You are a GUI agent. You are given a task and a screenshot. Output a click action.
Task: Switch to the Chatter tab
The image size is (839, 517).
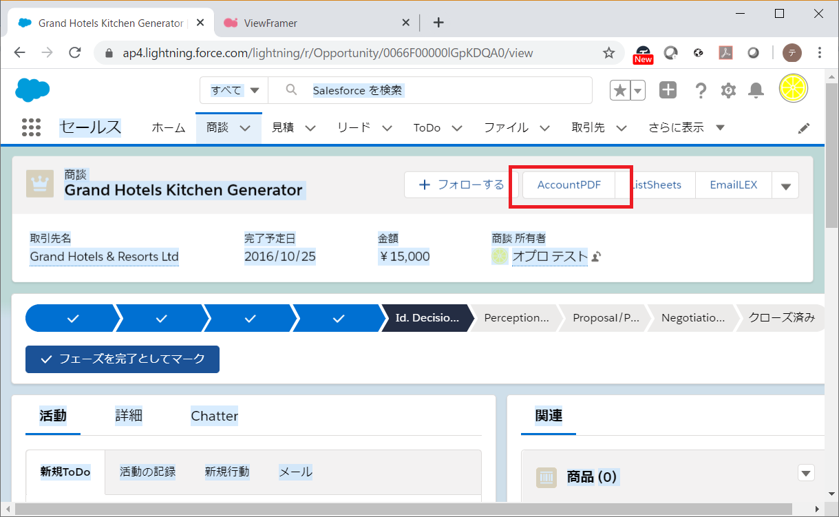click(214, 416)
